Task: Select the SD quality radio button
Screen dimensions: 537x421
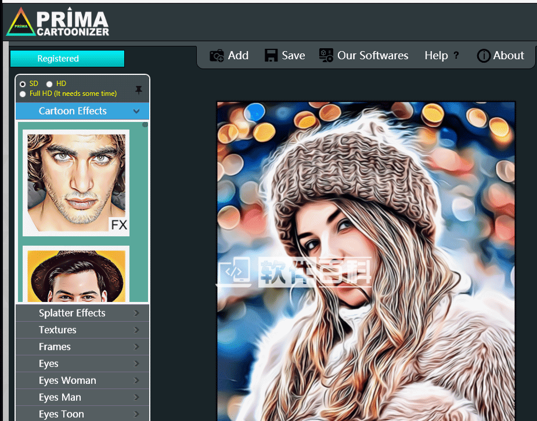Action: click(23, 84)
